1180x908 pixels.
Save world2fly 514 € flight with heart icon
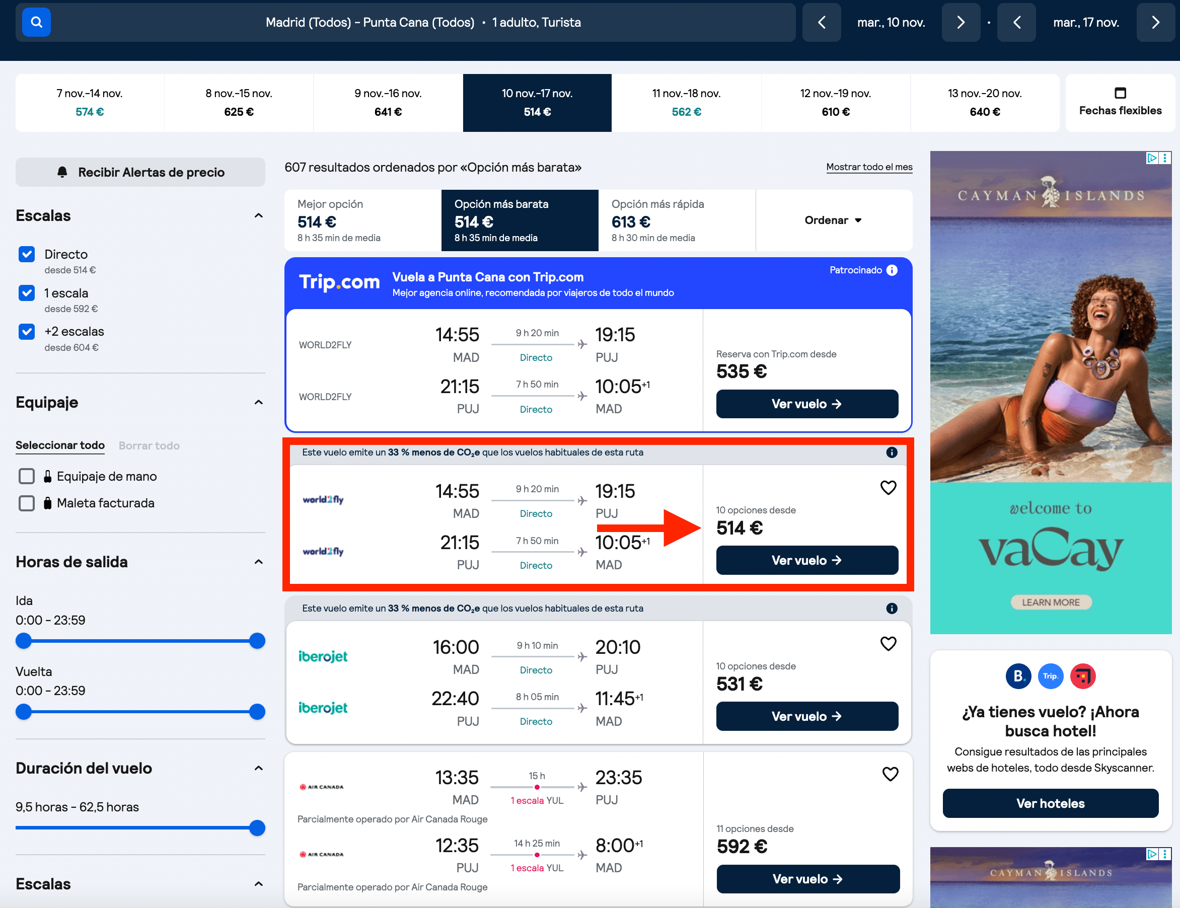pyautogui.click(x=888, y=487)
